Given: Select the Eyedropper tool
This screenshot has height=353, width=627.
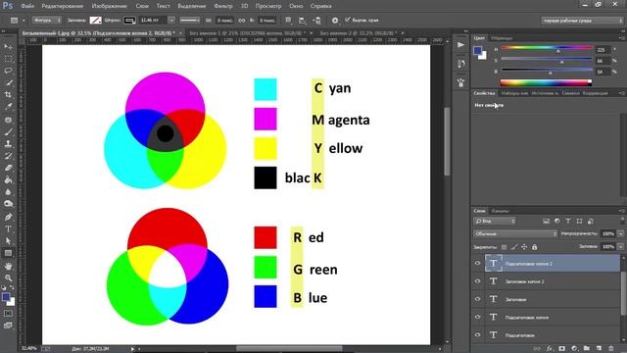Looking at the screenshot, I should [8, 107].
